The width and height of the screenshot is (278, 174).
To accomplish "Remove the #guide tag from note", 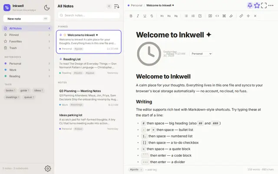I will (141, 170).
